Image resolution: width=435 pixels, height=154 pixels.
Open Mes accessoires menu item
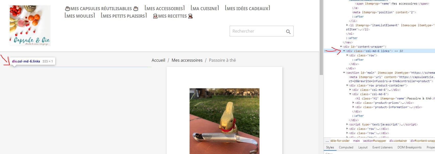point(165,8)
